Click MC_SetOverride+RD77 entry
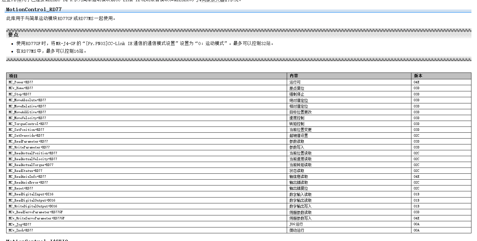The width and height of the screenshot is (477, 241). (26, 135)
